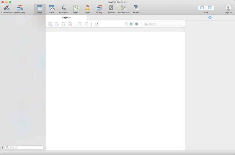This screenshot has height=155, width=235.
Task: Close the Navicat Premium window with the red button
Action: tap(3, 2)
